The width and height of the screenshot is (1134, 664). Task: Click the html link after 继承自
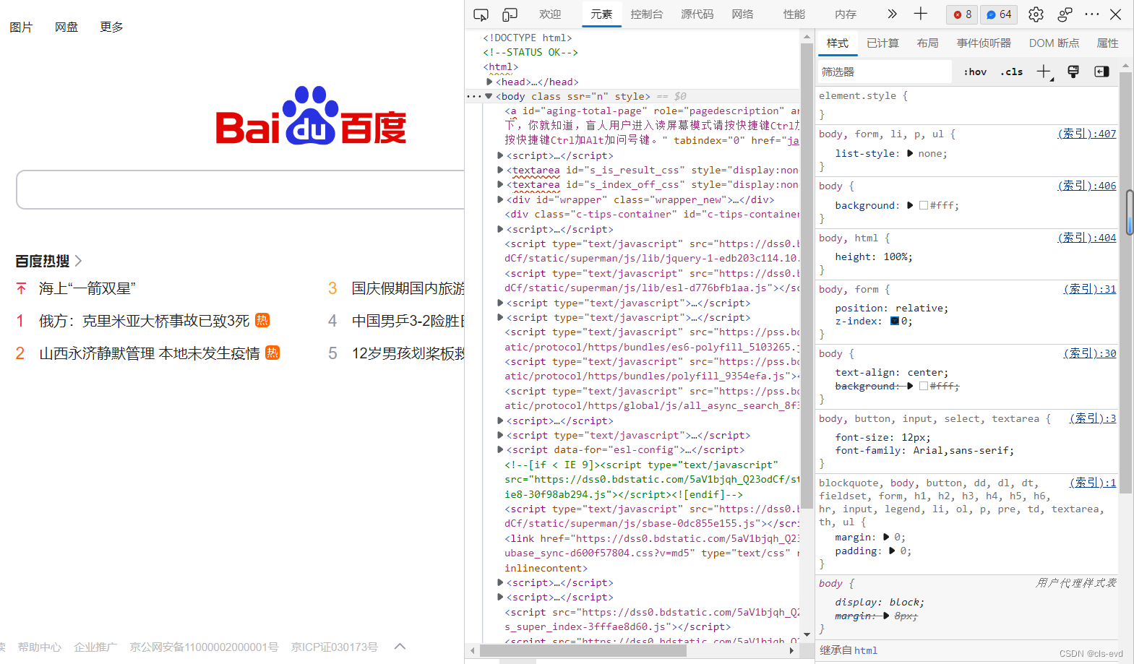(866, 650)
